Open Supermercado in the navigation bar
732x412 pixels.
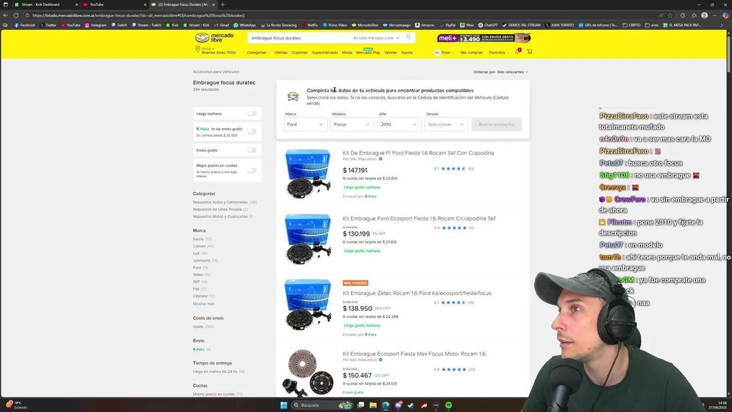click(325, 53)
